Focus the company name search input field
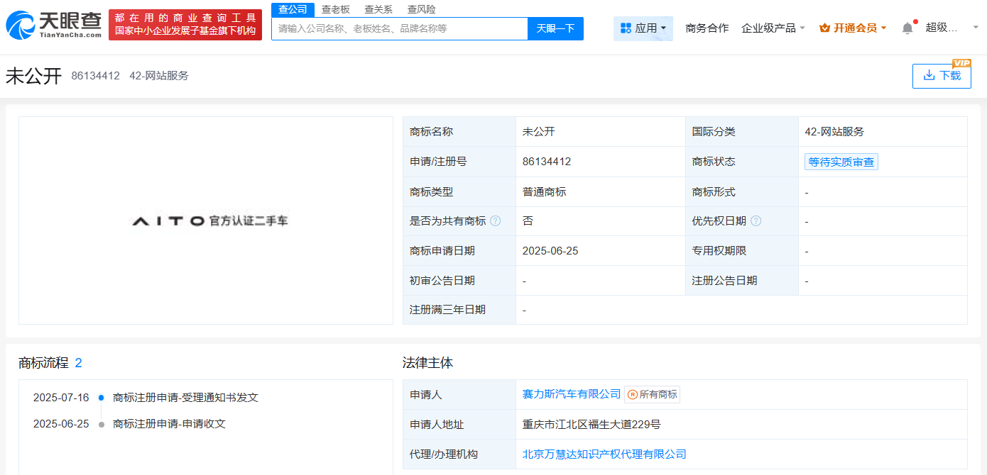The image size is (987, 475). [x=400, y=28]
